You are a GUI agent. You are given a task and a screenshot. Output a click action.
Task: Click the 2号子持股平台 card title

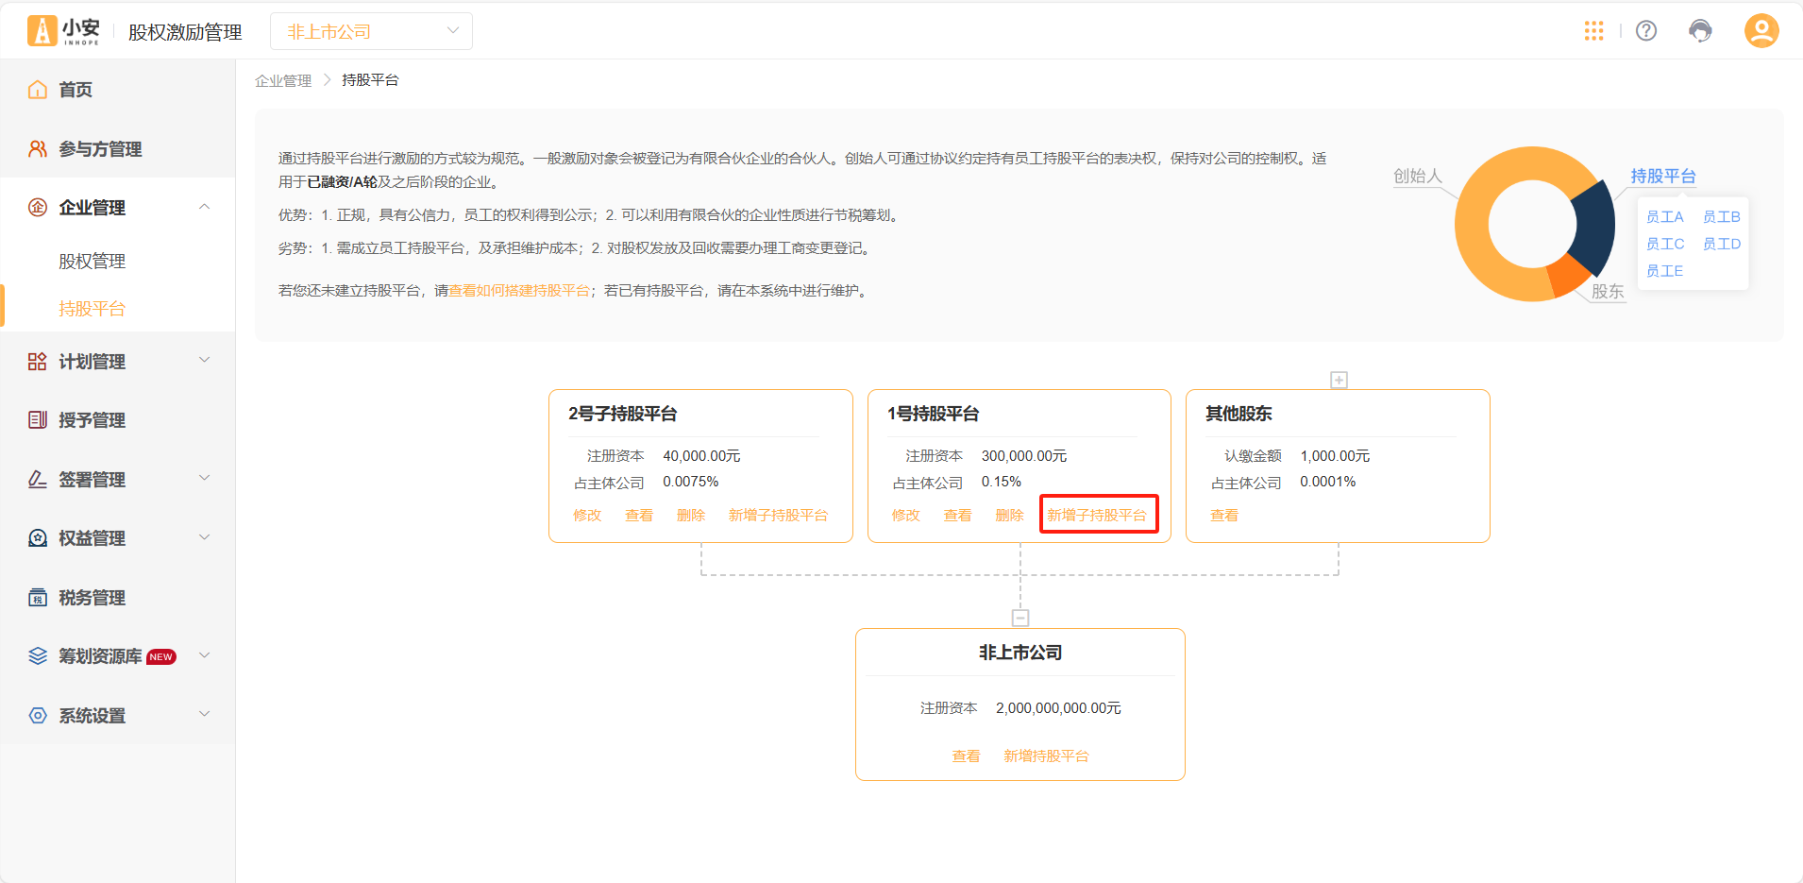click(623, 414)
